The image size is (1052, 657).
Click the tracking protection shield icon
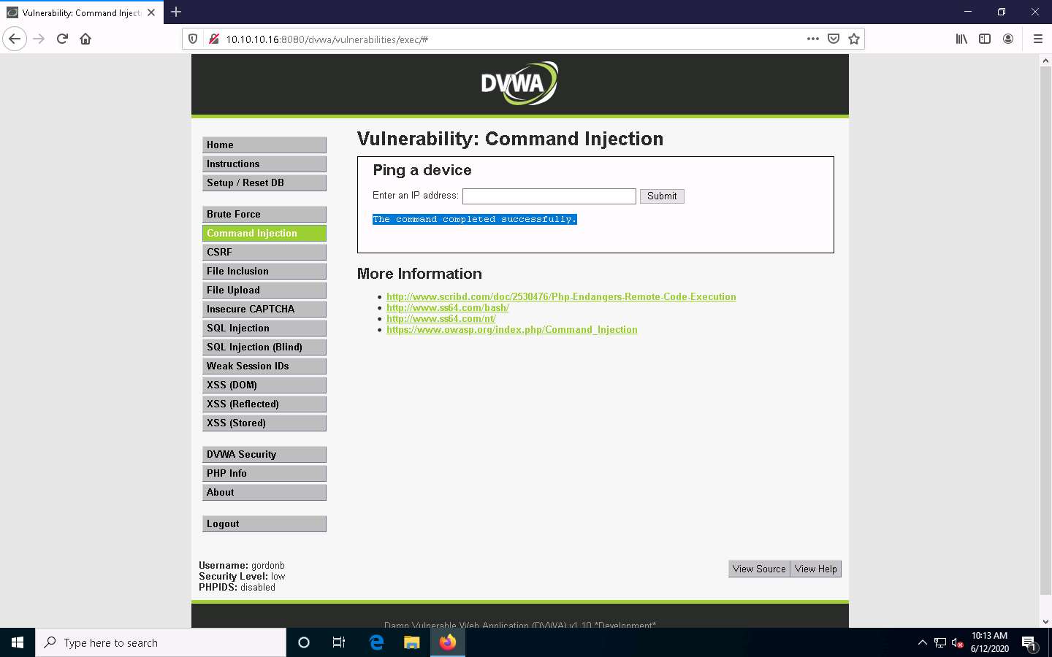coord(192,39)
